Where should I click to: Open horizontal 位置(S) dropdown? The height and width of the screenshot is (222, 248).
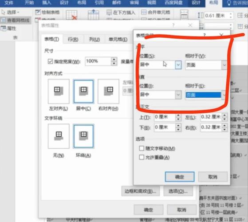[178, 65]
